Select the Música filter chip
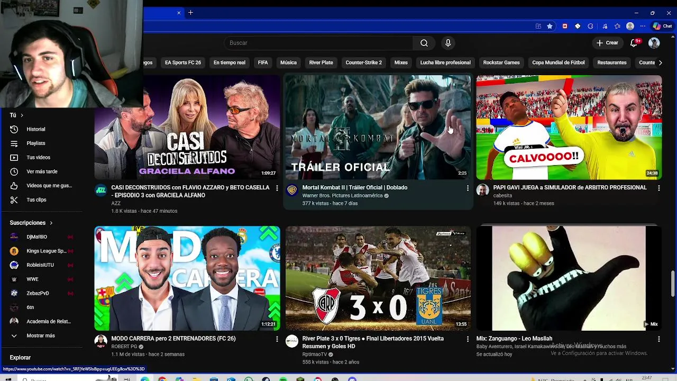 (288, 62)
